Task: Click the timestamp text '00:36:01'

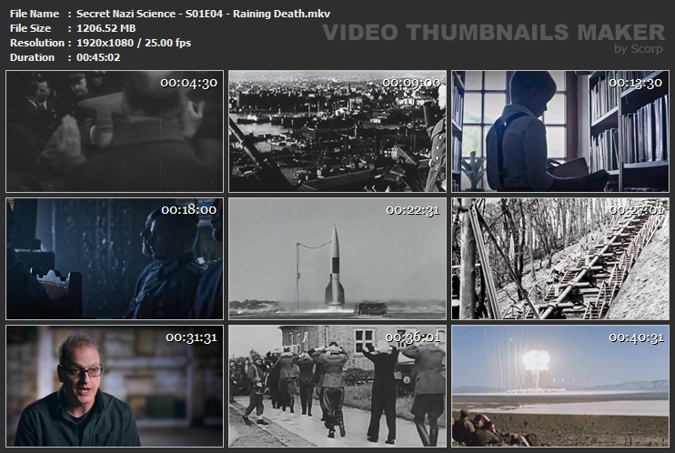Action: click(x=412, y=337)
